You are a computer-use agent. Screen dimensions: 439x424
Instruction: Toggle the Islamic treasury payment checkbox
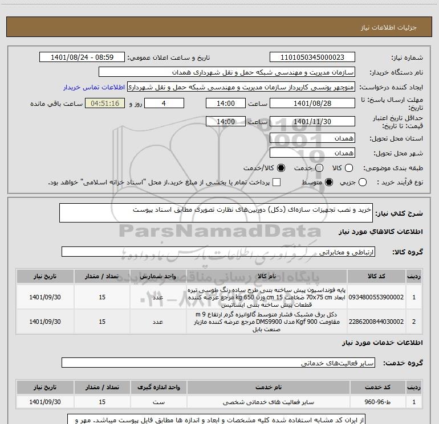point(277,182)
